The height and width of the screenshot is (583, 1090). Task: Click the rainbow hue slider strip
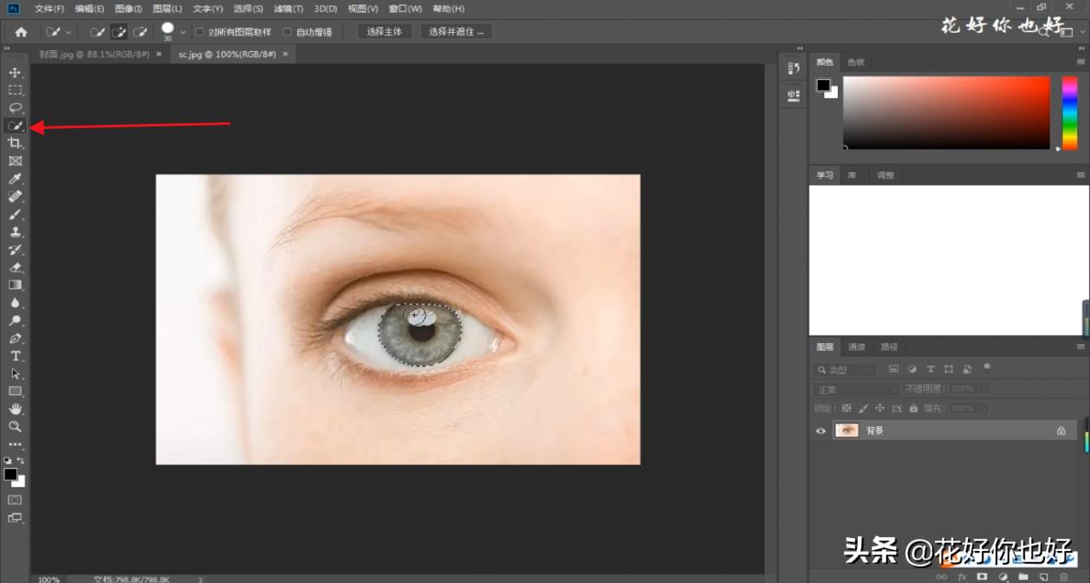coord(1069,113)
